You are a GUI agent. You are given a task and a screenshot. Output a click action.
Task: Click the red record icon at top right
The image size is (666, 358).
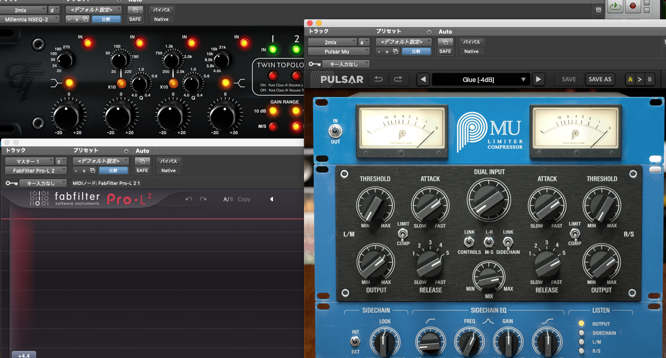(633, 6)
